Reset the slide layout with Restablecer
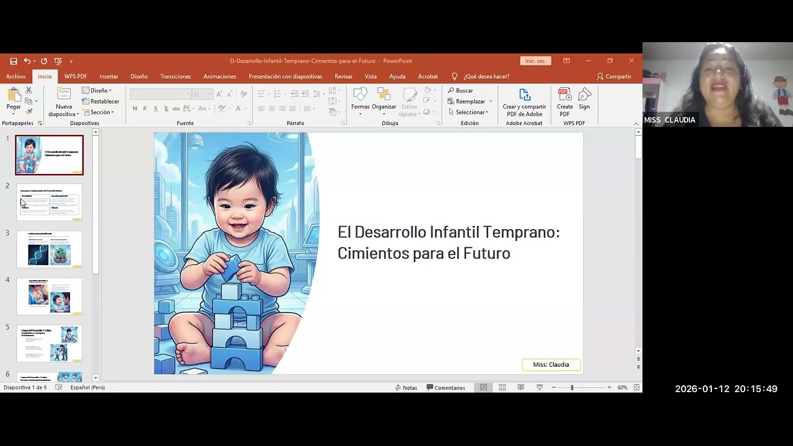Screen dimensions: 793x446 pyautogui.click(x=100, y=102)
